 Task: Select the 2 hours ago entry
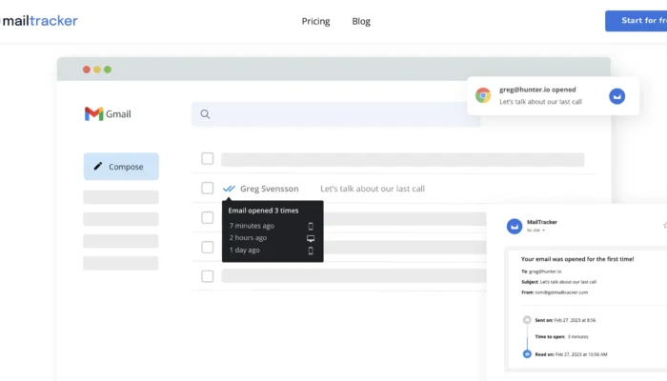point(248,238)
